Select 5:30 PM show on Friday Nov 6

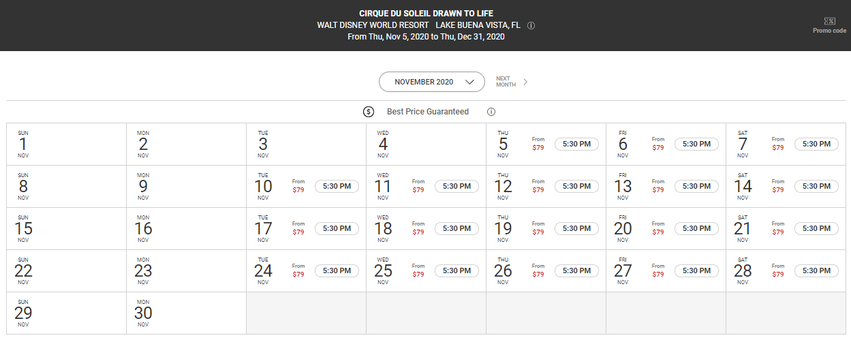[x=696, y=144]
